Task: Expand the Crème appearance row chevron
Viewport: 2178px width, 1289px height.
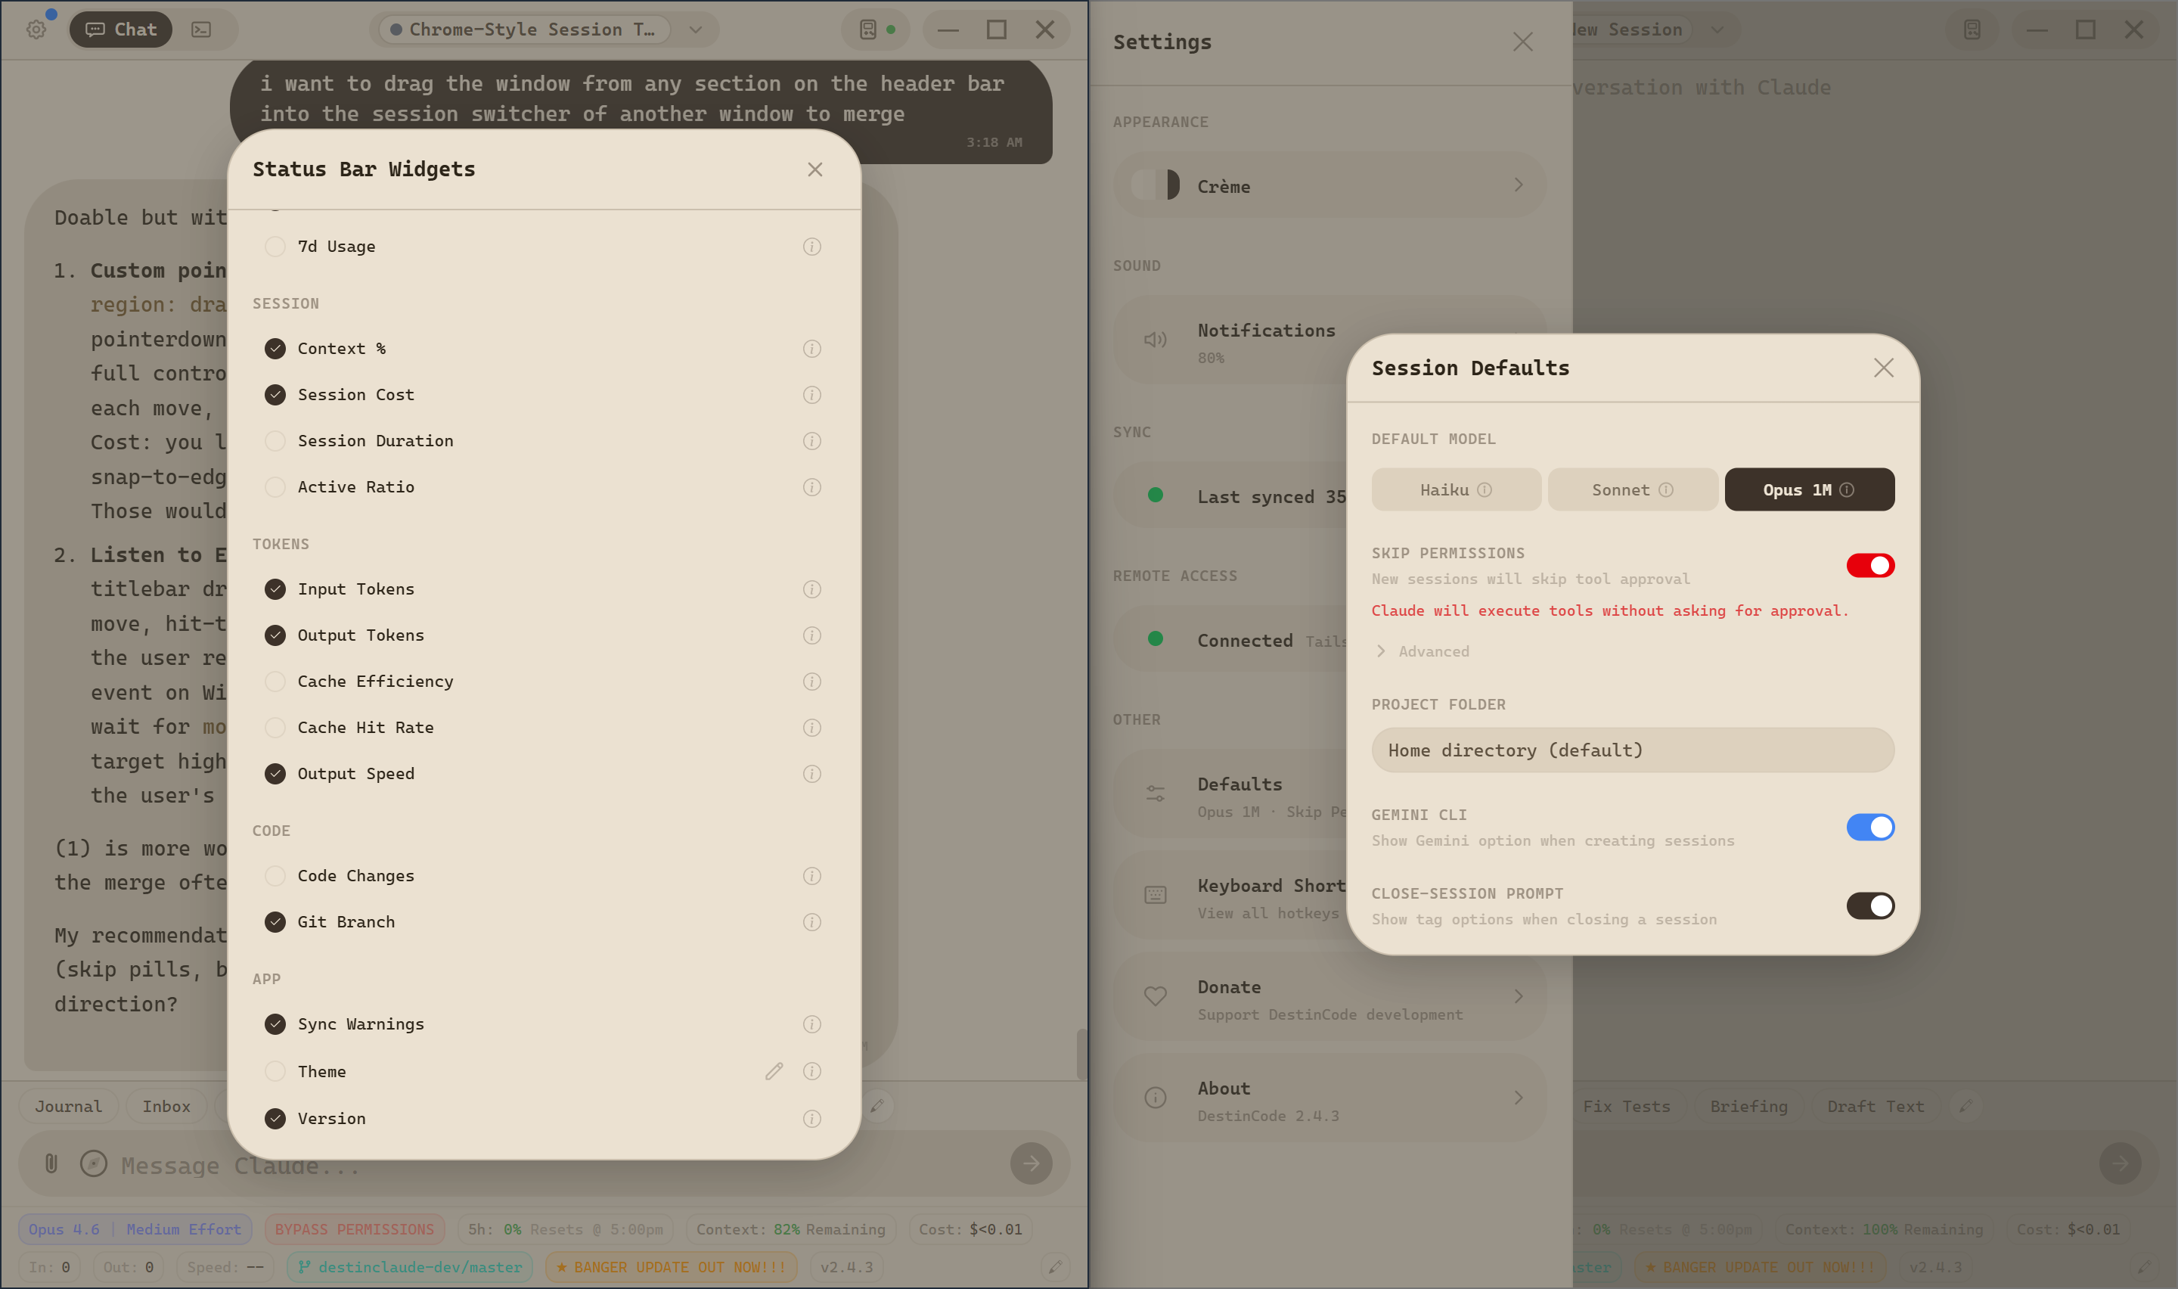Action: pyautogui.click(x=1519, y=185)
